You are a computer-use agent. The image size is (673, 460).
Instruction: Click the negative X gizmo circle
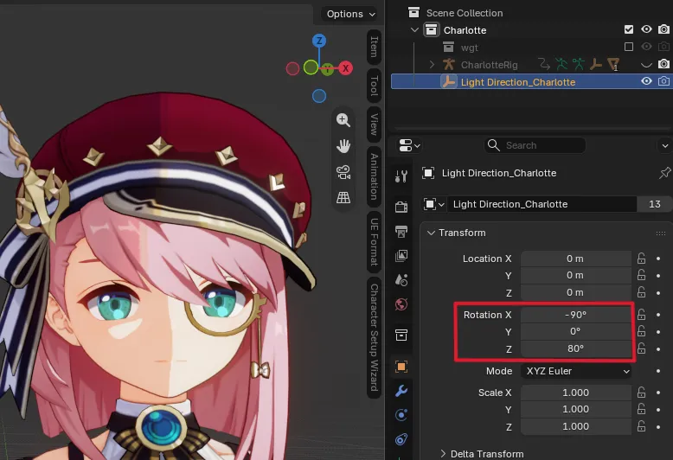pos(292,68)
